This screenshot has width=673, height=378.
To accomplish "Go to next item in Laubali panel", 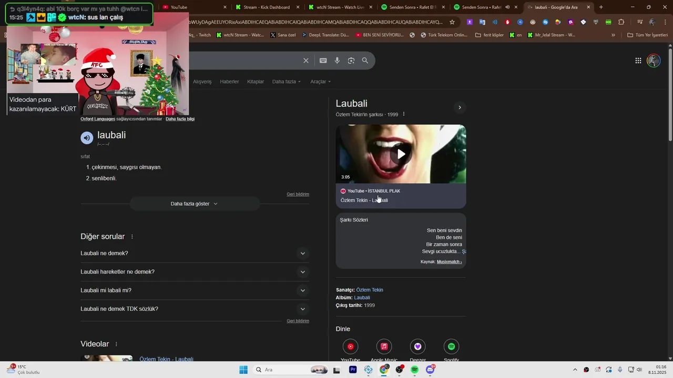I will tap(460, 107).
